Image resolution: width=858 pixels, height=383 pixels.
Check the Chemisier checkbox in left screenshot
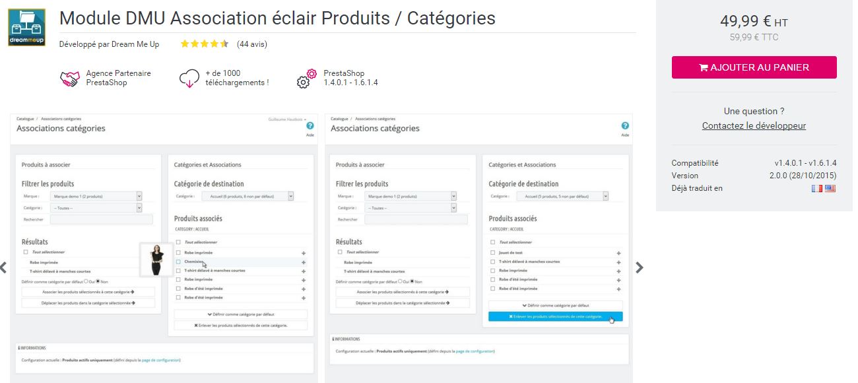178,261
